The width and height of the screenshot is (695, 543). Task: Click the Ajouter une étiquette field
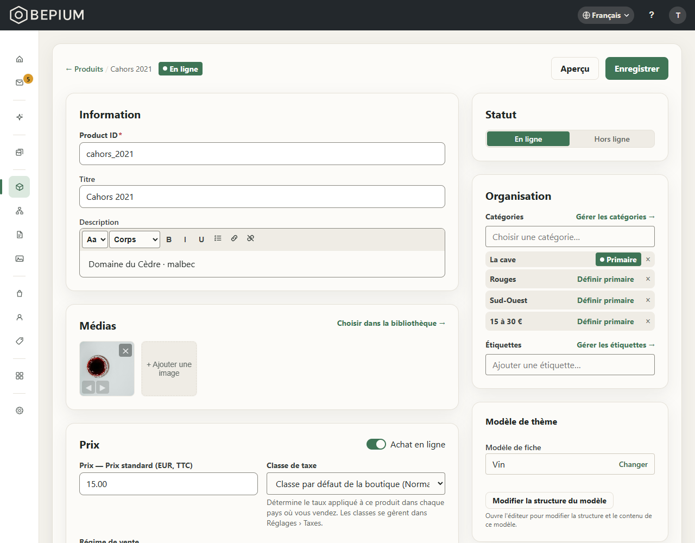point(570,365)
